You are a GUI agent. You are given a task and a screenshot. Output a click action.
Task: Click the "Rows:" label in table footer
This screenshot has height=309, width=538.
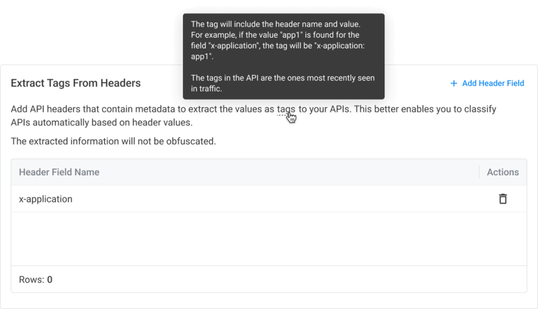(32, 280)
